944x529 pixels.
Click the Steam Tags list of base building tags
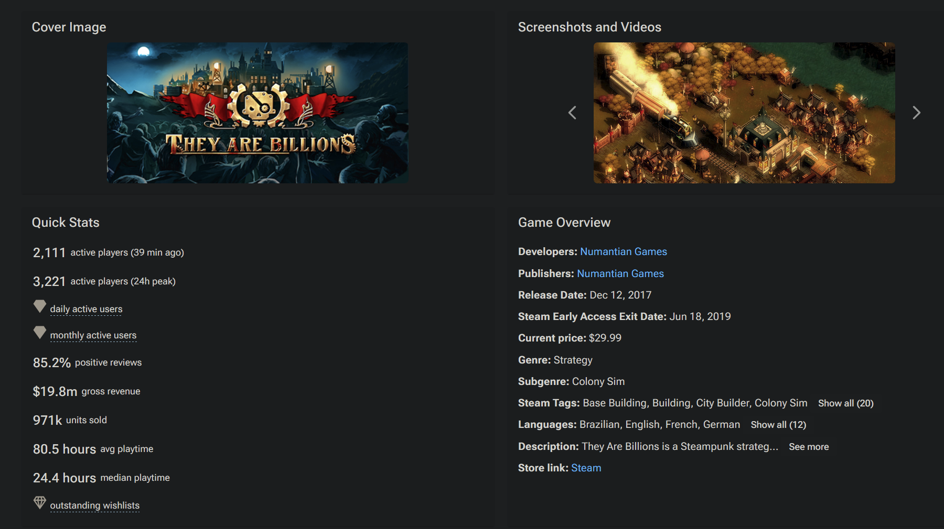click(695, 403)
